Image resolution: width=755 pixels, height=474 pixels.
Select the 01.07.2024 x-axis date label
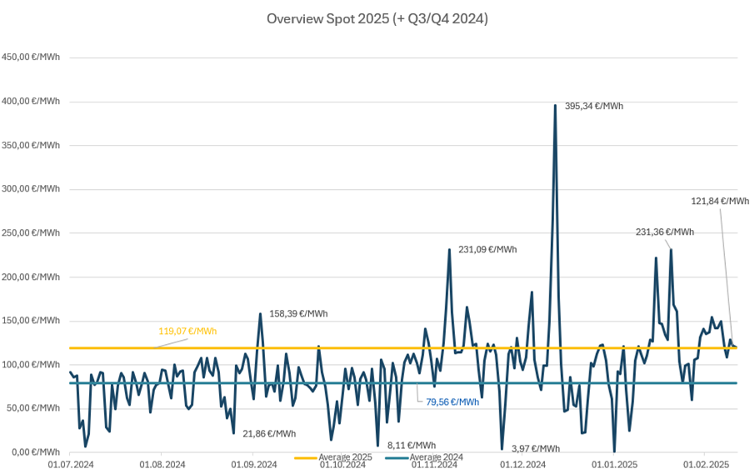tap(70, 465)
